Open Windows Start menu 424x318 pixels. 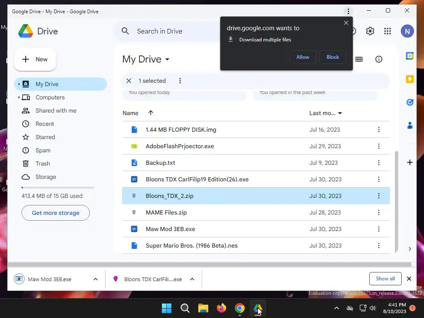tap(166, 308)
